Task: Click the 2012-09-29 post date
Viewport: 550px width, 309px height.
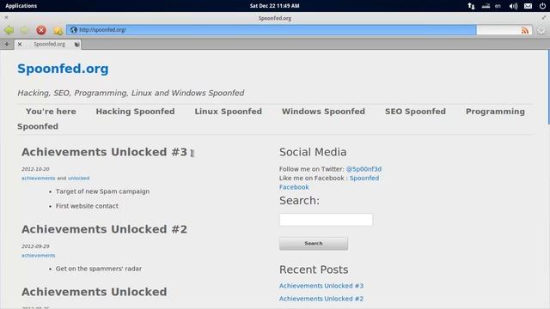Action: (x=35, y=246)
